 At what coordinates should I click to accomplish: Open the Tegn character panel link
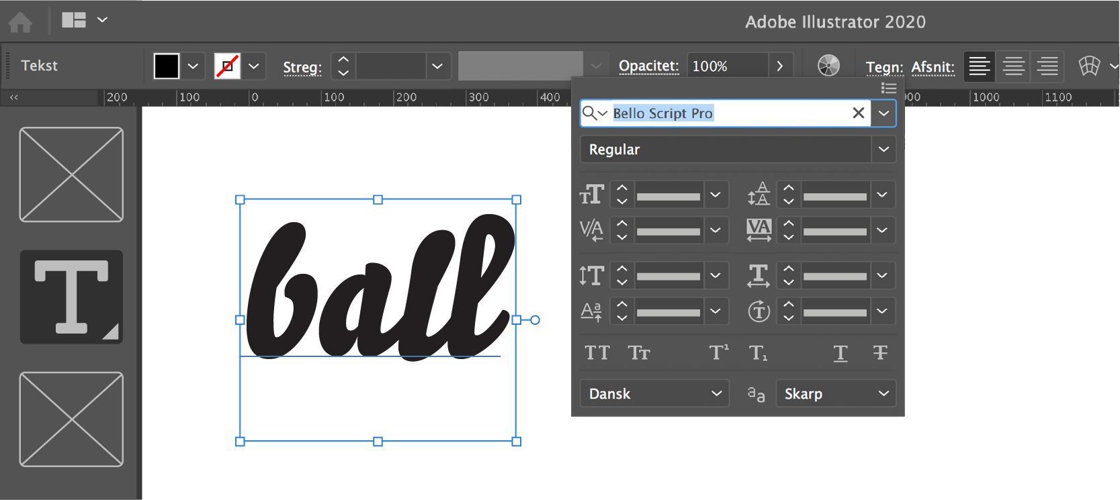tap(884, 67)
